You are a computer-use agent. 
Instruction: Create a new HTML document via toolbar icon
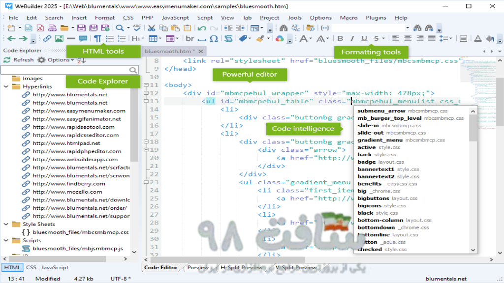click(28, 28)
